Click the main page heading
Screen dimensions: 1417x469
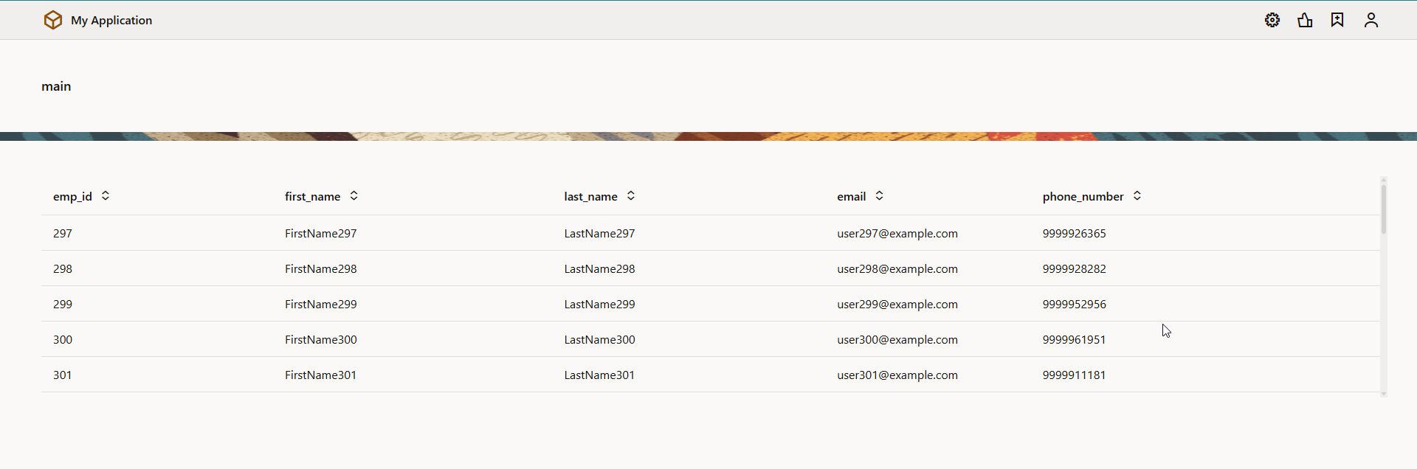[56, 86]
